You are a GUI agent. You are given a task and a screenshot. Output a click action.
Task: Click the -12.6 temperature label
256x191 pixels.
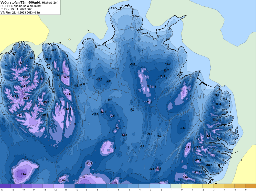pos(68,94)
